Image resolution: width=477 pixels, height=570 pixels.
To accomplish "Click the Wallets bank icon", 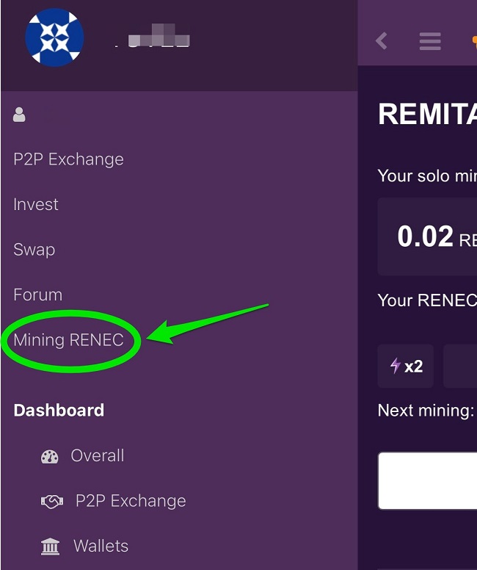I will click(x=51, y=546).
